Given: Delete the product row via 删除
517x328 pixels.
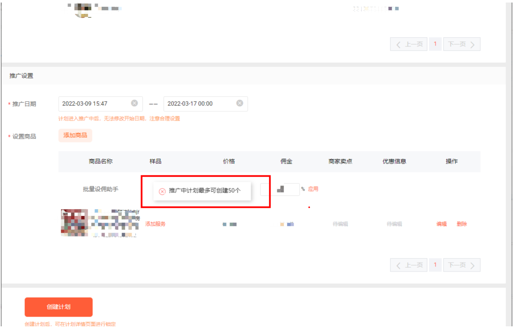Looking at the screenshot, I should (462, 224).
